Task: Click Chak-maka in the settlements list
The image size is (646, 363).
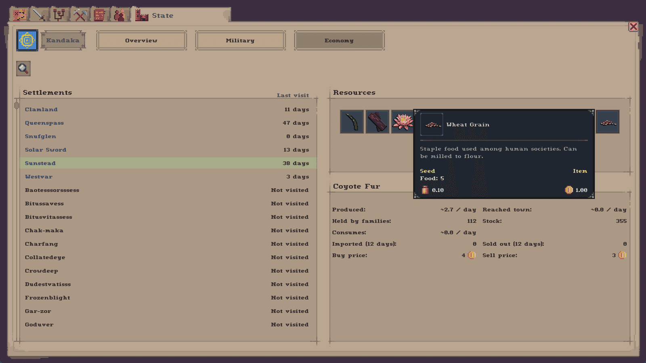Action: coord(168,230)
